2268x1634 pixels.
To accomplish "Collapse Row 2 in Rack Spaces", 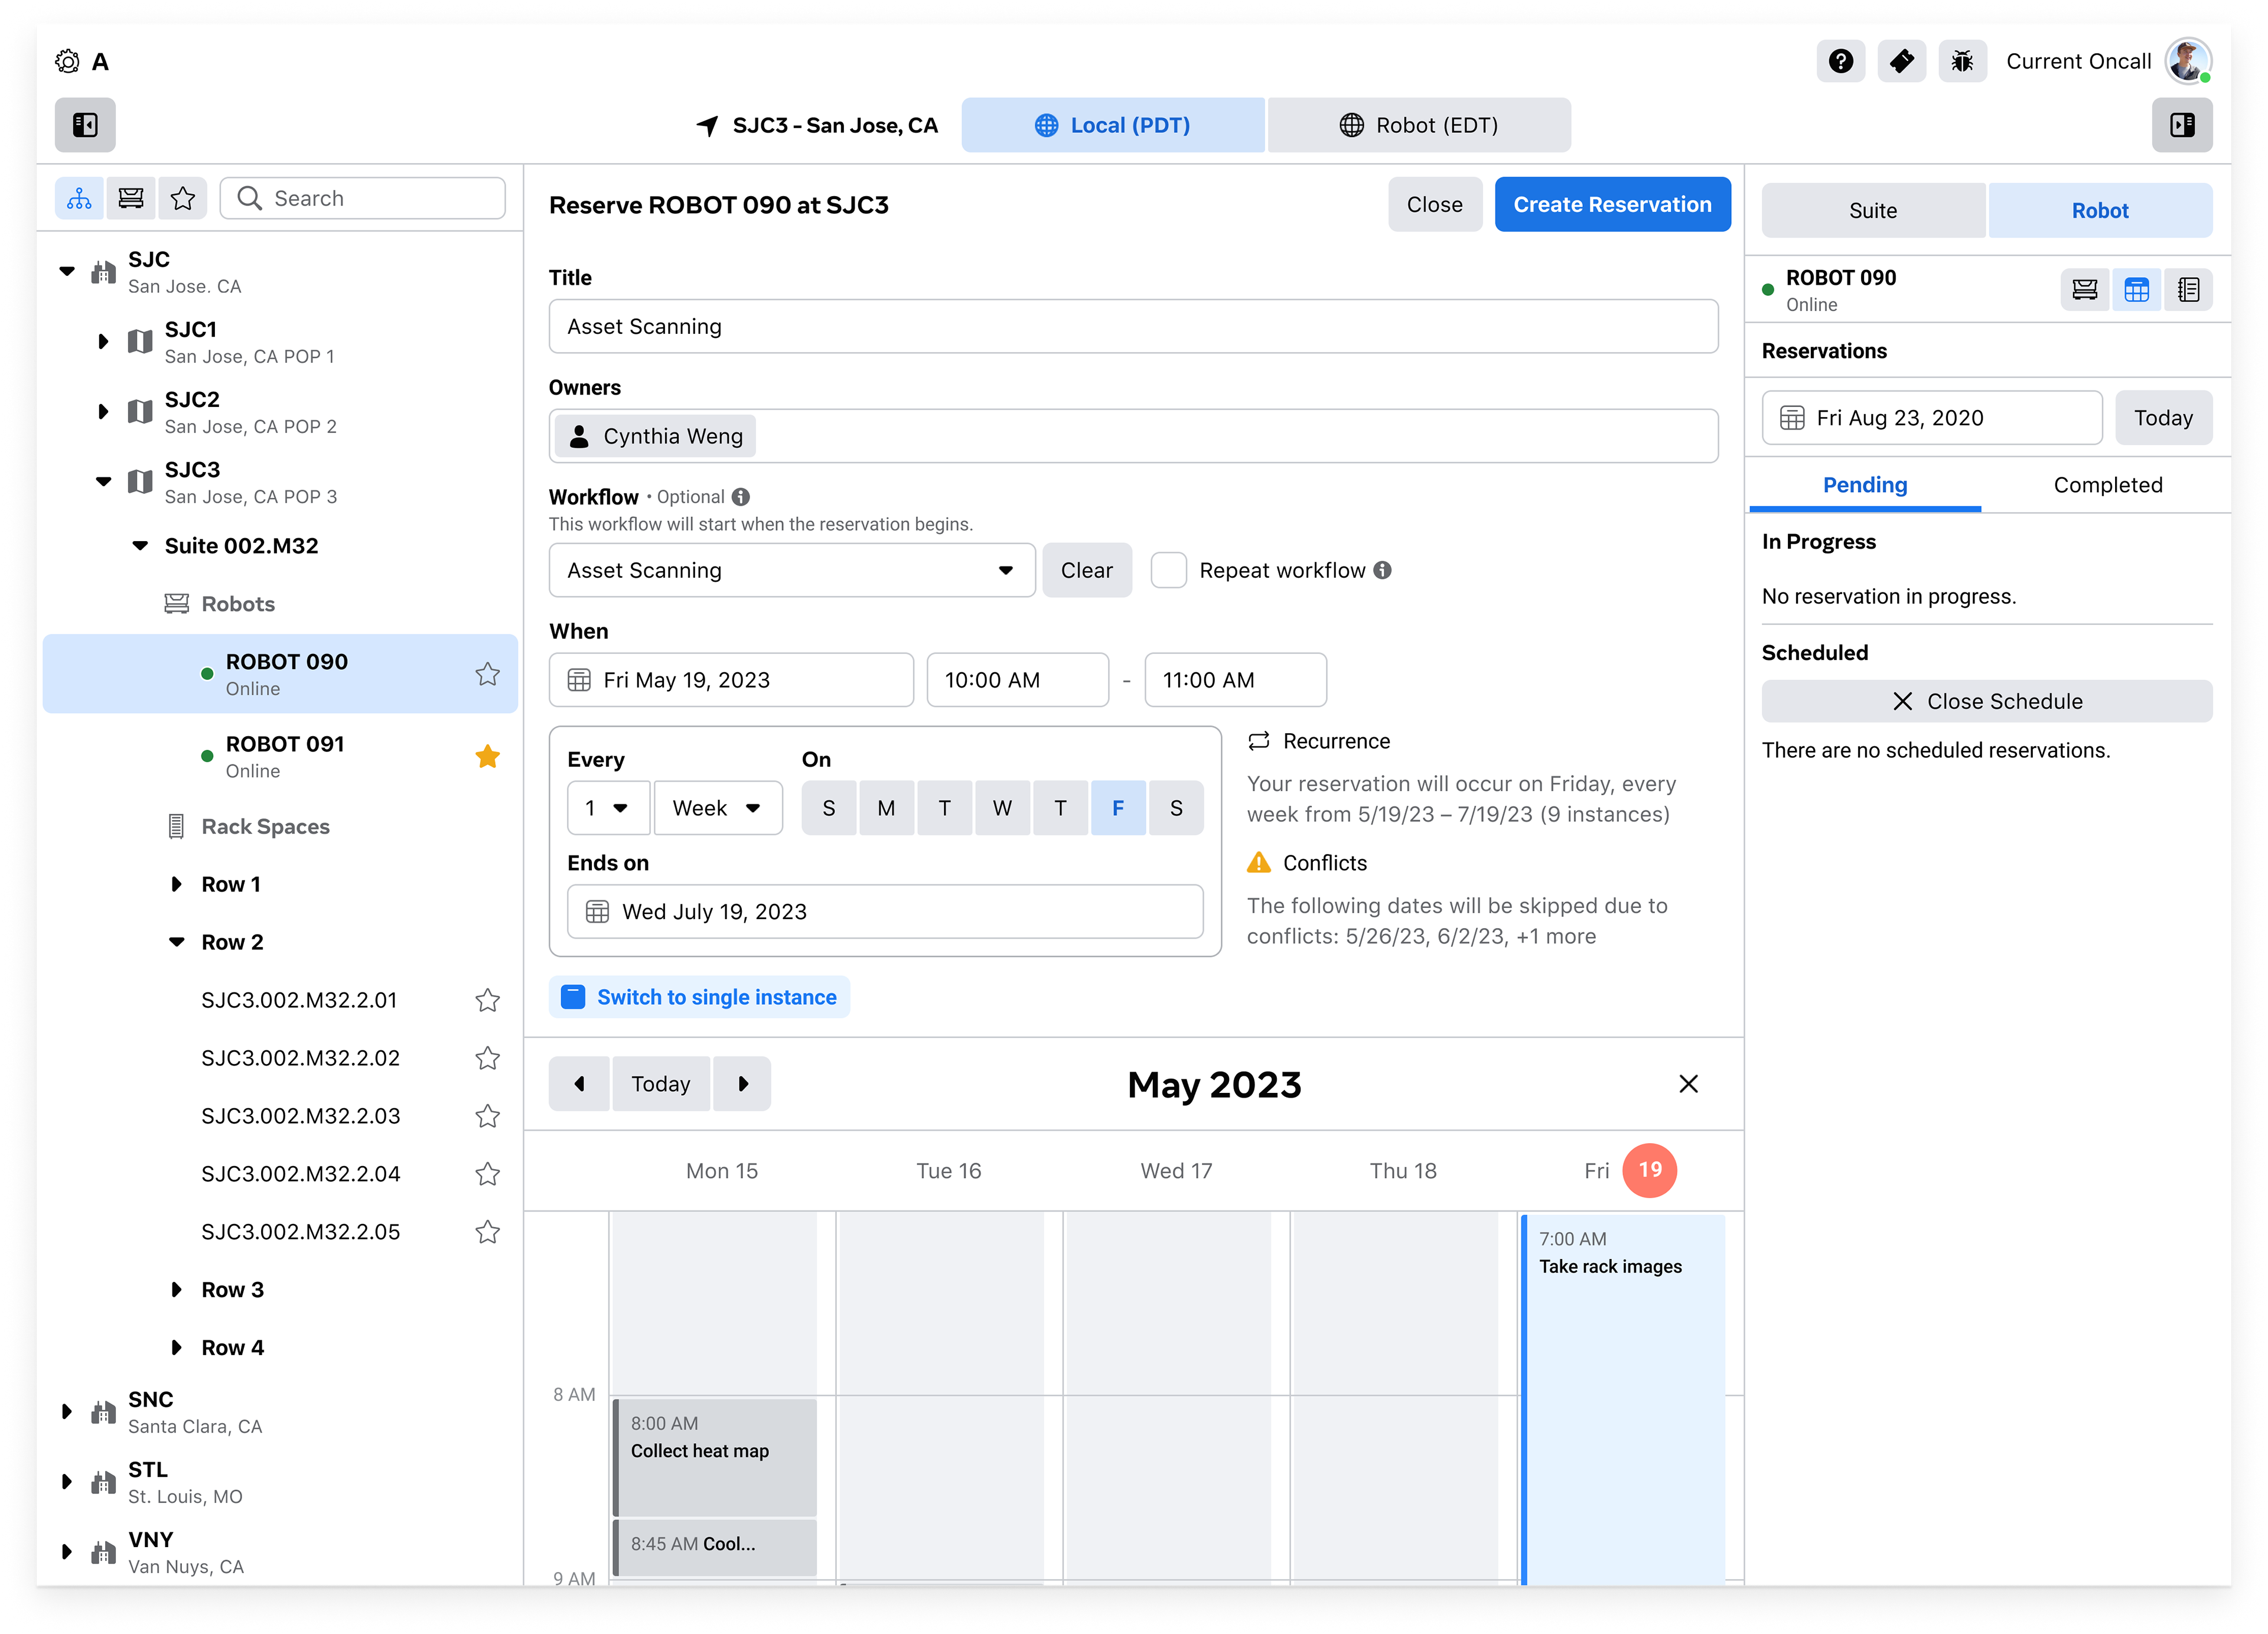I will 176,942.
